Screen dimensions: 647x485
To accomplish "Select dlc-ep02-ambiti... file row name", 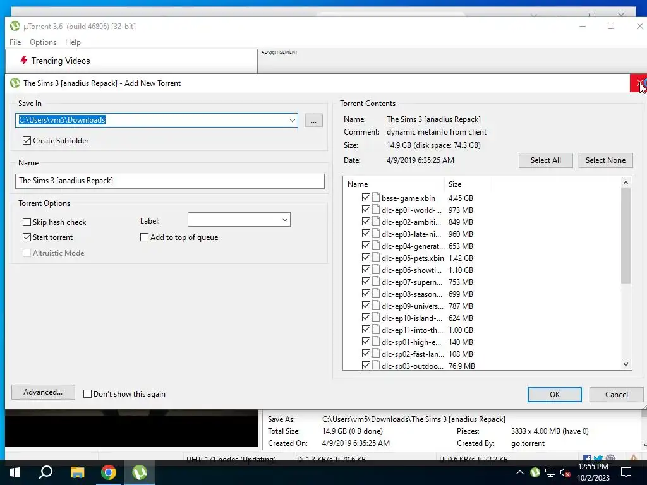I will click(x=411, y=222).
